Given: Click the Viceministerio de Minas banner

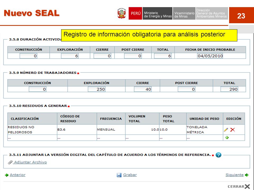Looking at the screenshot, I should click(x=184, y=13).
